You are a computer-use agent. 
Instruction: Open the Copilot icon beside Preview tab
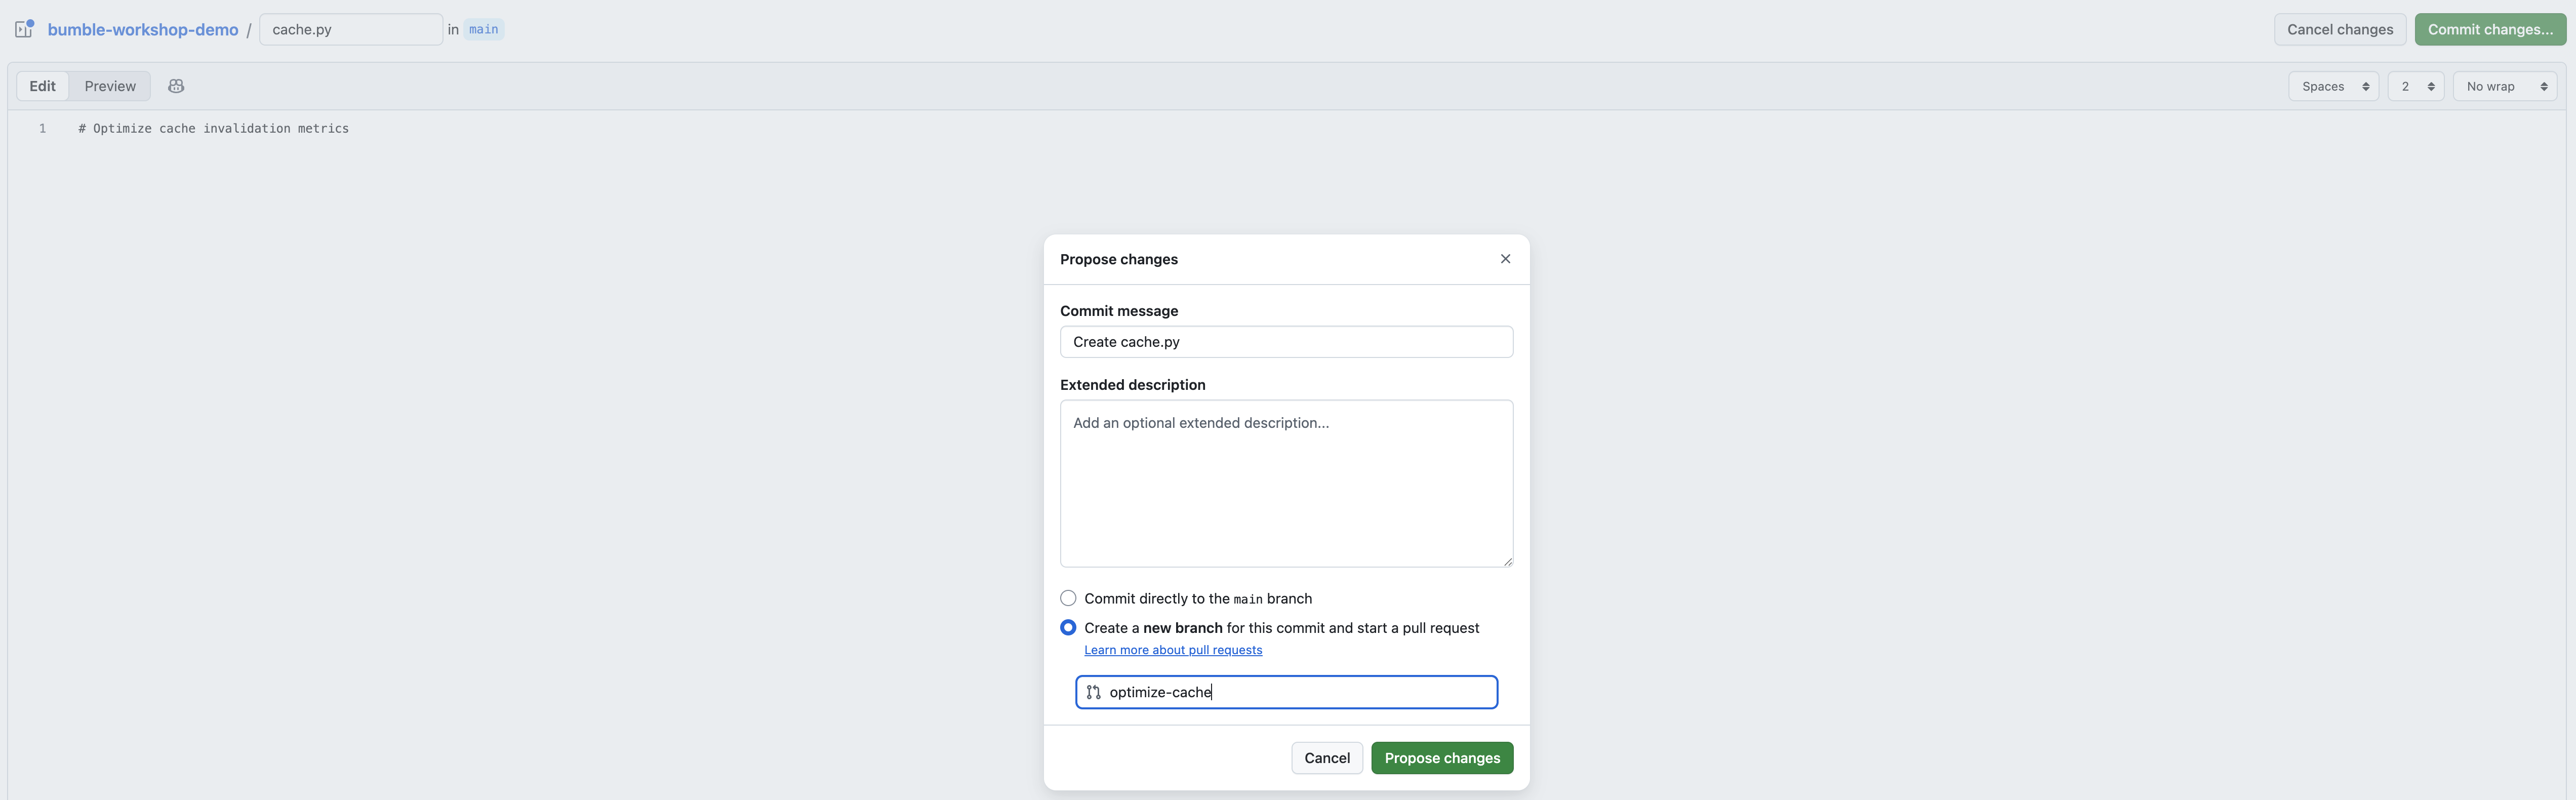176,86
